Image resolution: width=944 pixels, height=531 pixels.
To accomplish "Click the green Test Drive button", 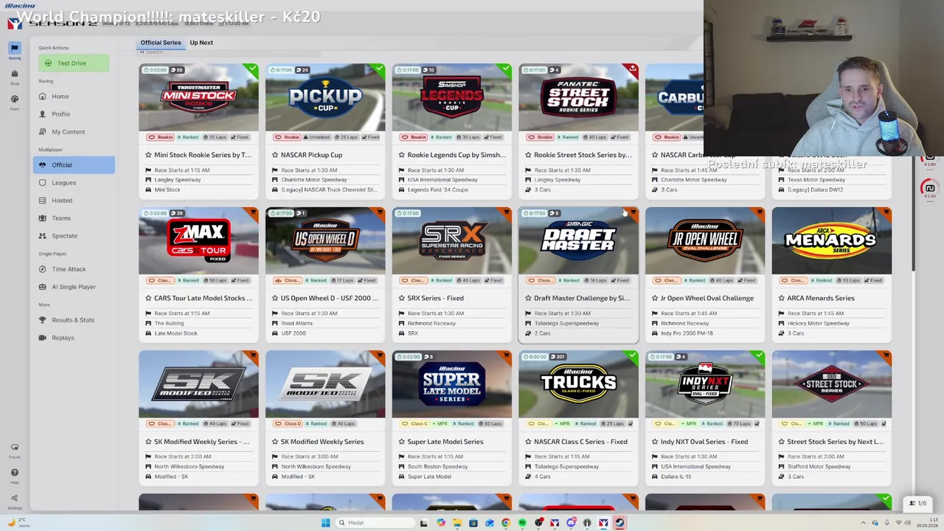I will [74, 63].
